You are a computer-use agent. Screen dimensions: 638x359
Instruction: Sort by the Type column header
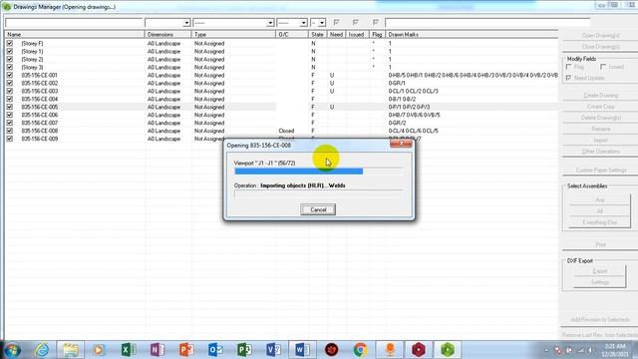pos(233,35)
